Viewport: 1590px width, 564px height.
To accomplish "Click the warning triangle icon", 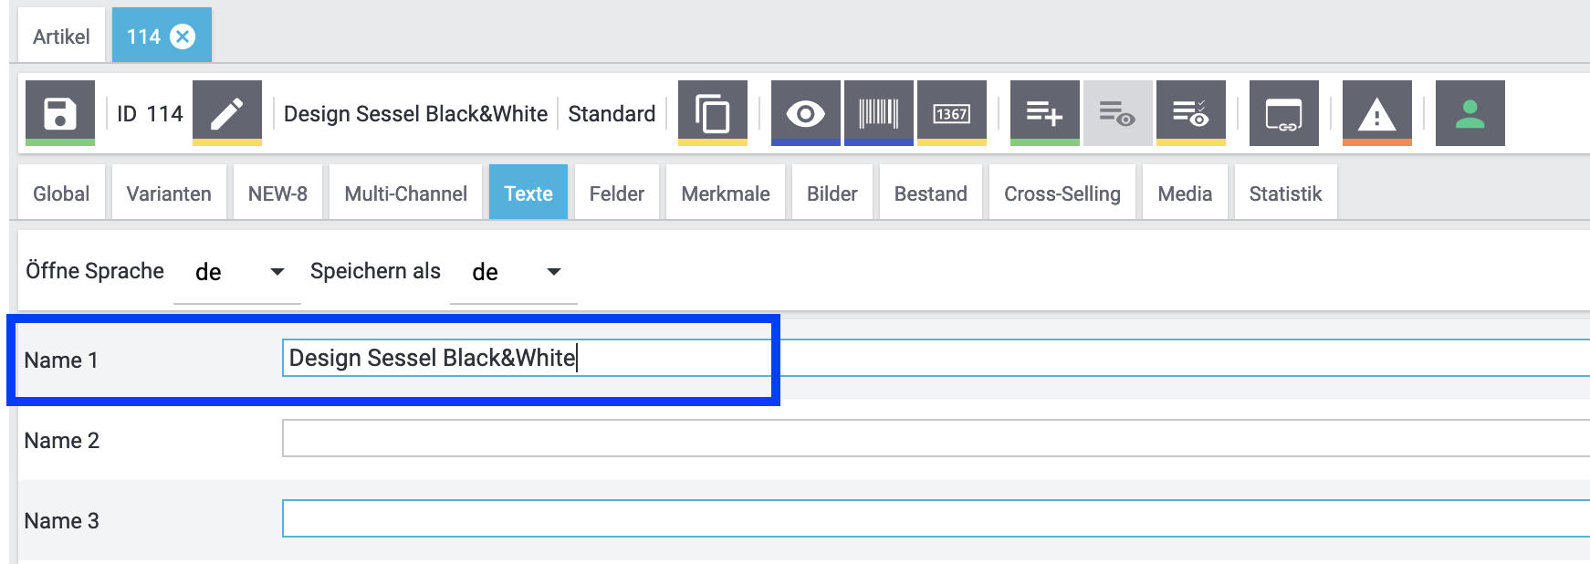I will pyautogui.click(x=1377, y=113).
